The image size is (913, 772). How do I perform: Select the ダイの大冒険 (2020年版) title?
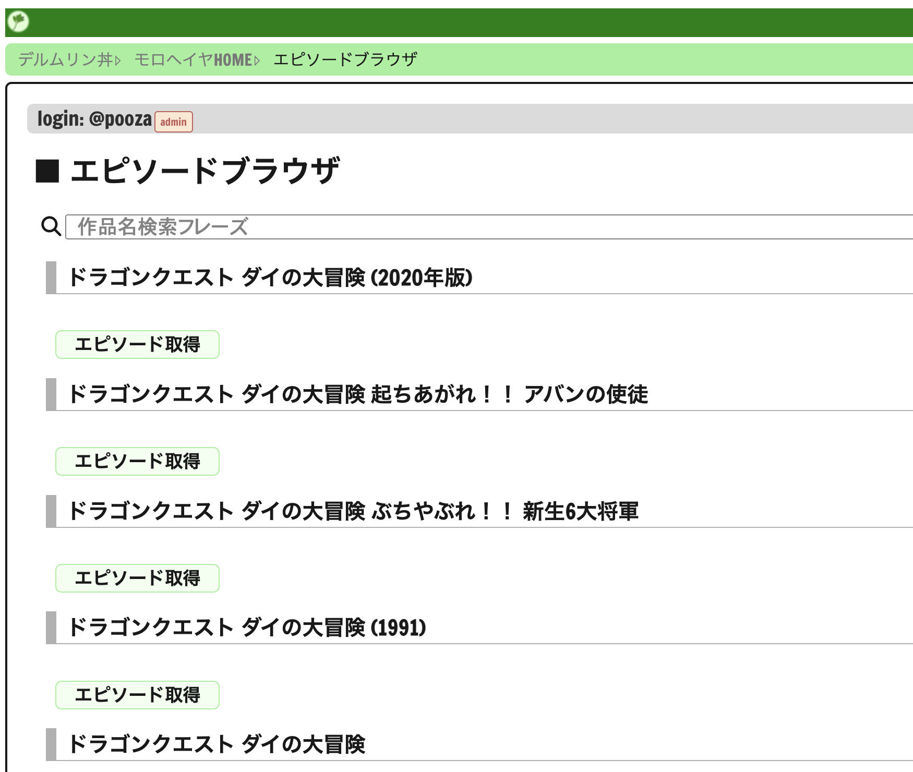pyautogui.click(x=270, y=278)
